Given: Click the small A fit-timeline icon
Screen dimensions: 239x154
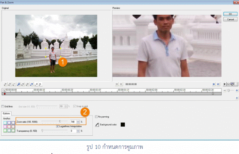Looking at the screenshot, I should point(237,98).
